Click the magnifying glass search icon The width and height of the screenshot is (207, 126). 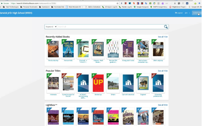(x=166, y=27)
